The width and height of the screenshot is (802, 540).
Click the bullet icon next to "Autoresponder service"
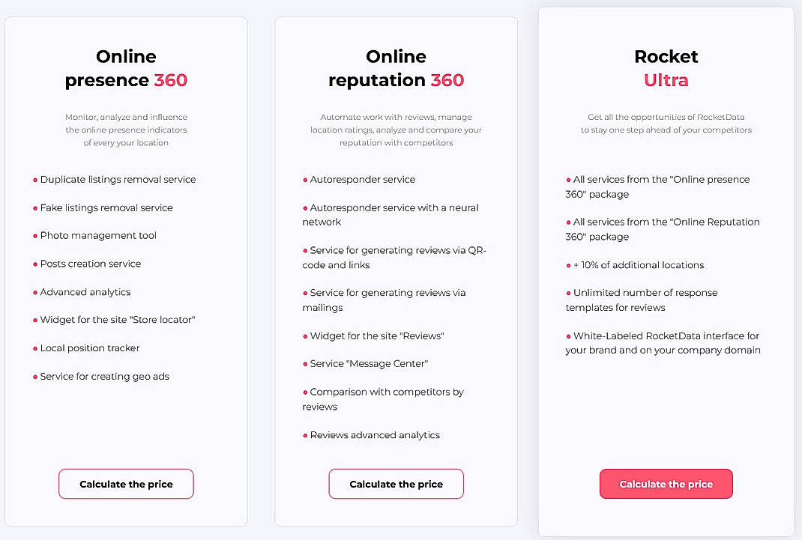(x=304, y=180)
